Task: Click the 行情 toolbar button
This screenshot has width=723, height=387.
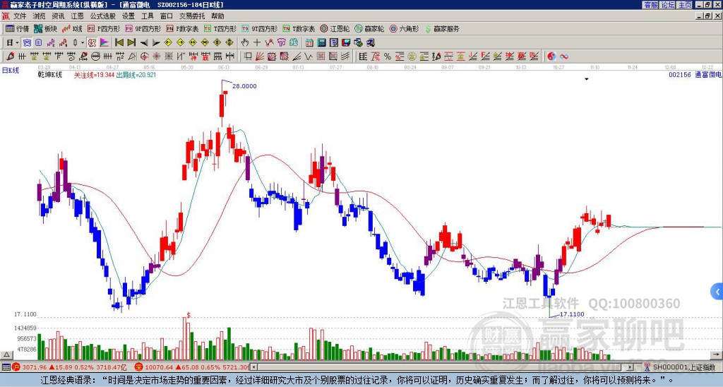Action: 17,28
